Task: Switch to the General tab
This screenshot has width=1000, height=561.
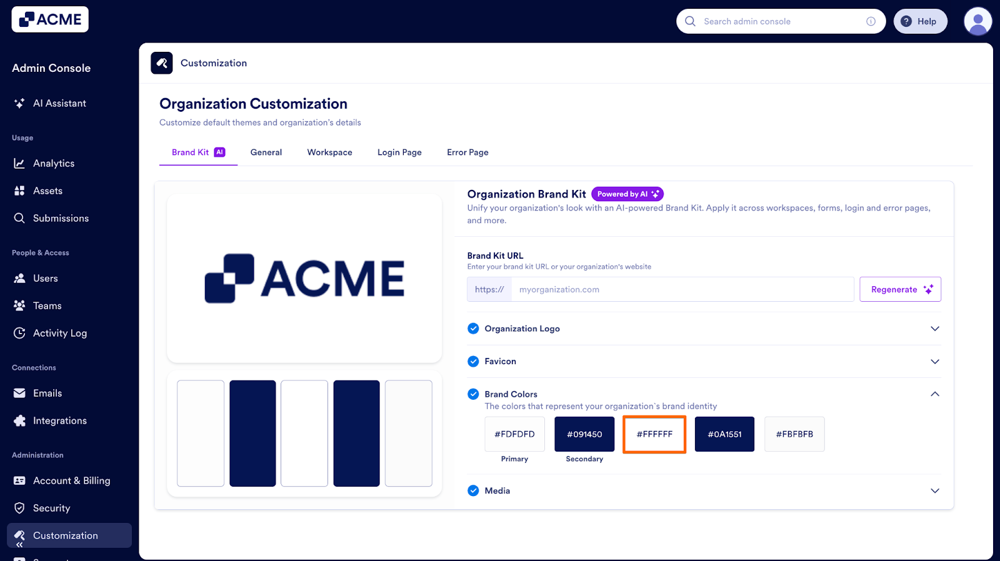Action: pyautogui.click(x=266, y=152)
